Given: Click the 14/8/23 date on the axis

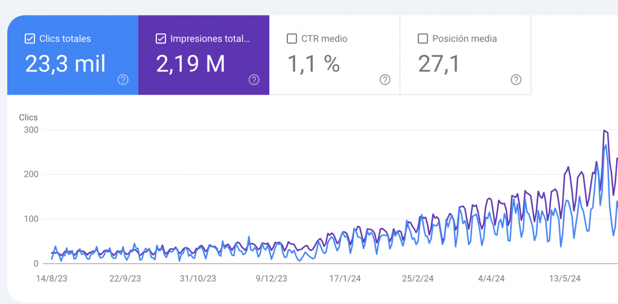Looking at the screenshot, I should 52,279.
